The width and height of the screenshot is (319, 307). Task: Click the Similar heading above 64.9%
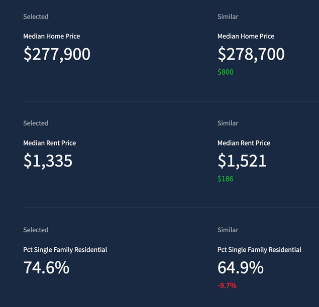click(228, 230)
